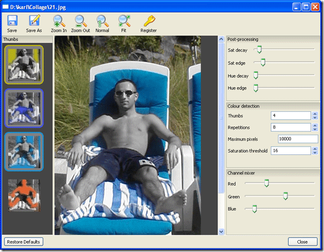
Task: Click the image scrollbar down arrow
Action: (221, 231)
